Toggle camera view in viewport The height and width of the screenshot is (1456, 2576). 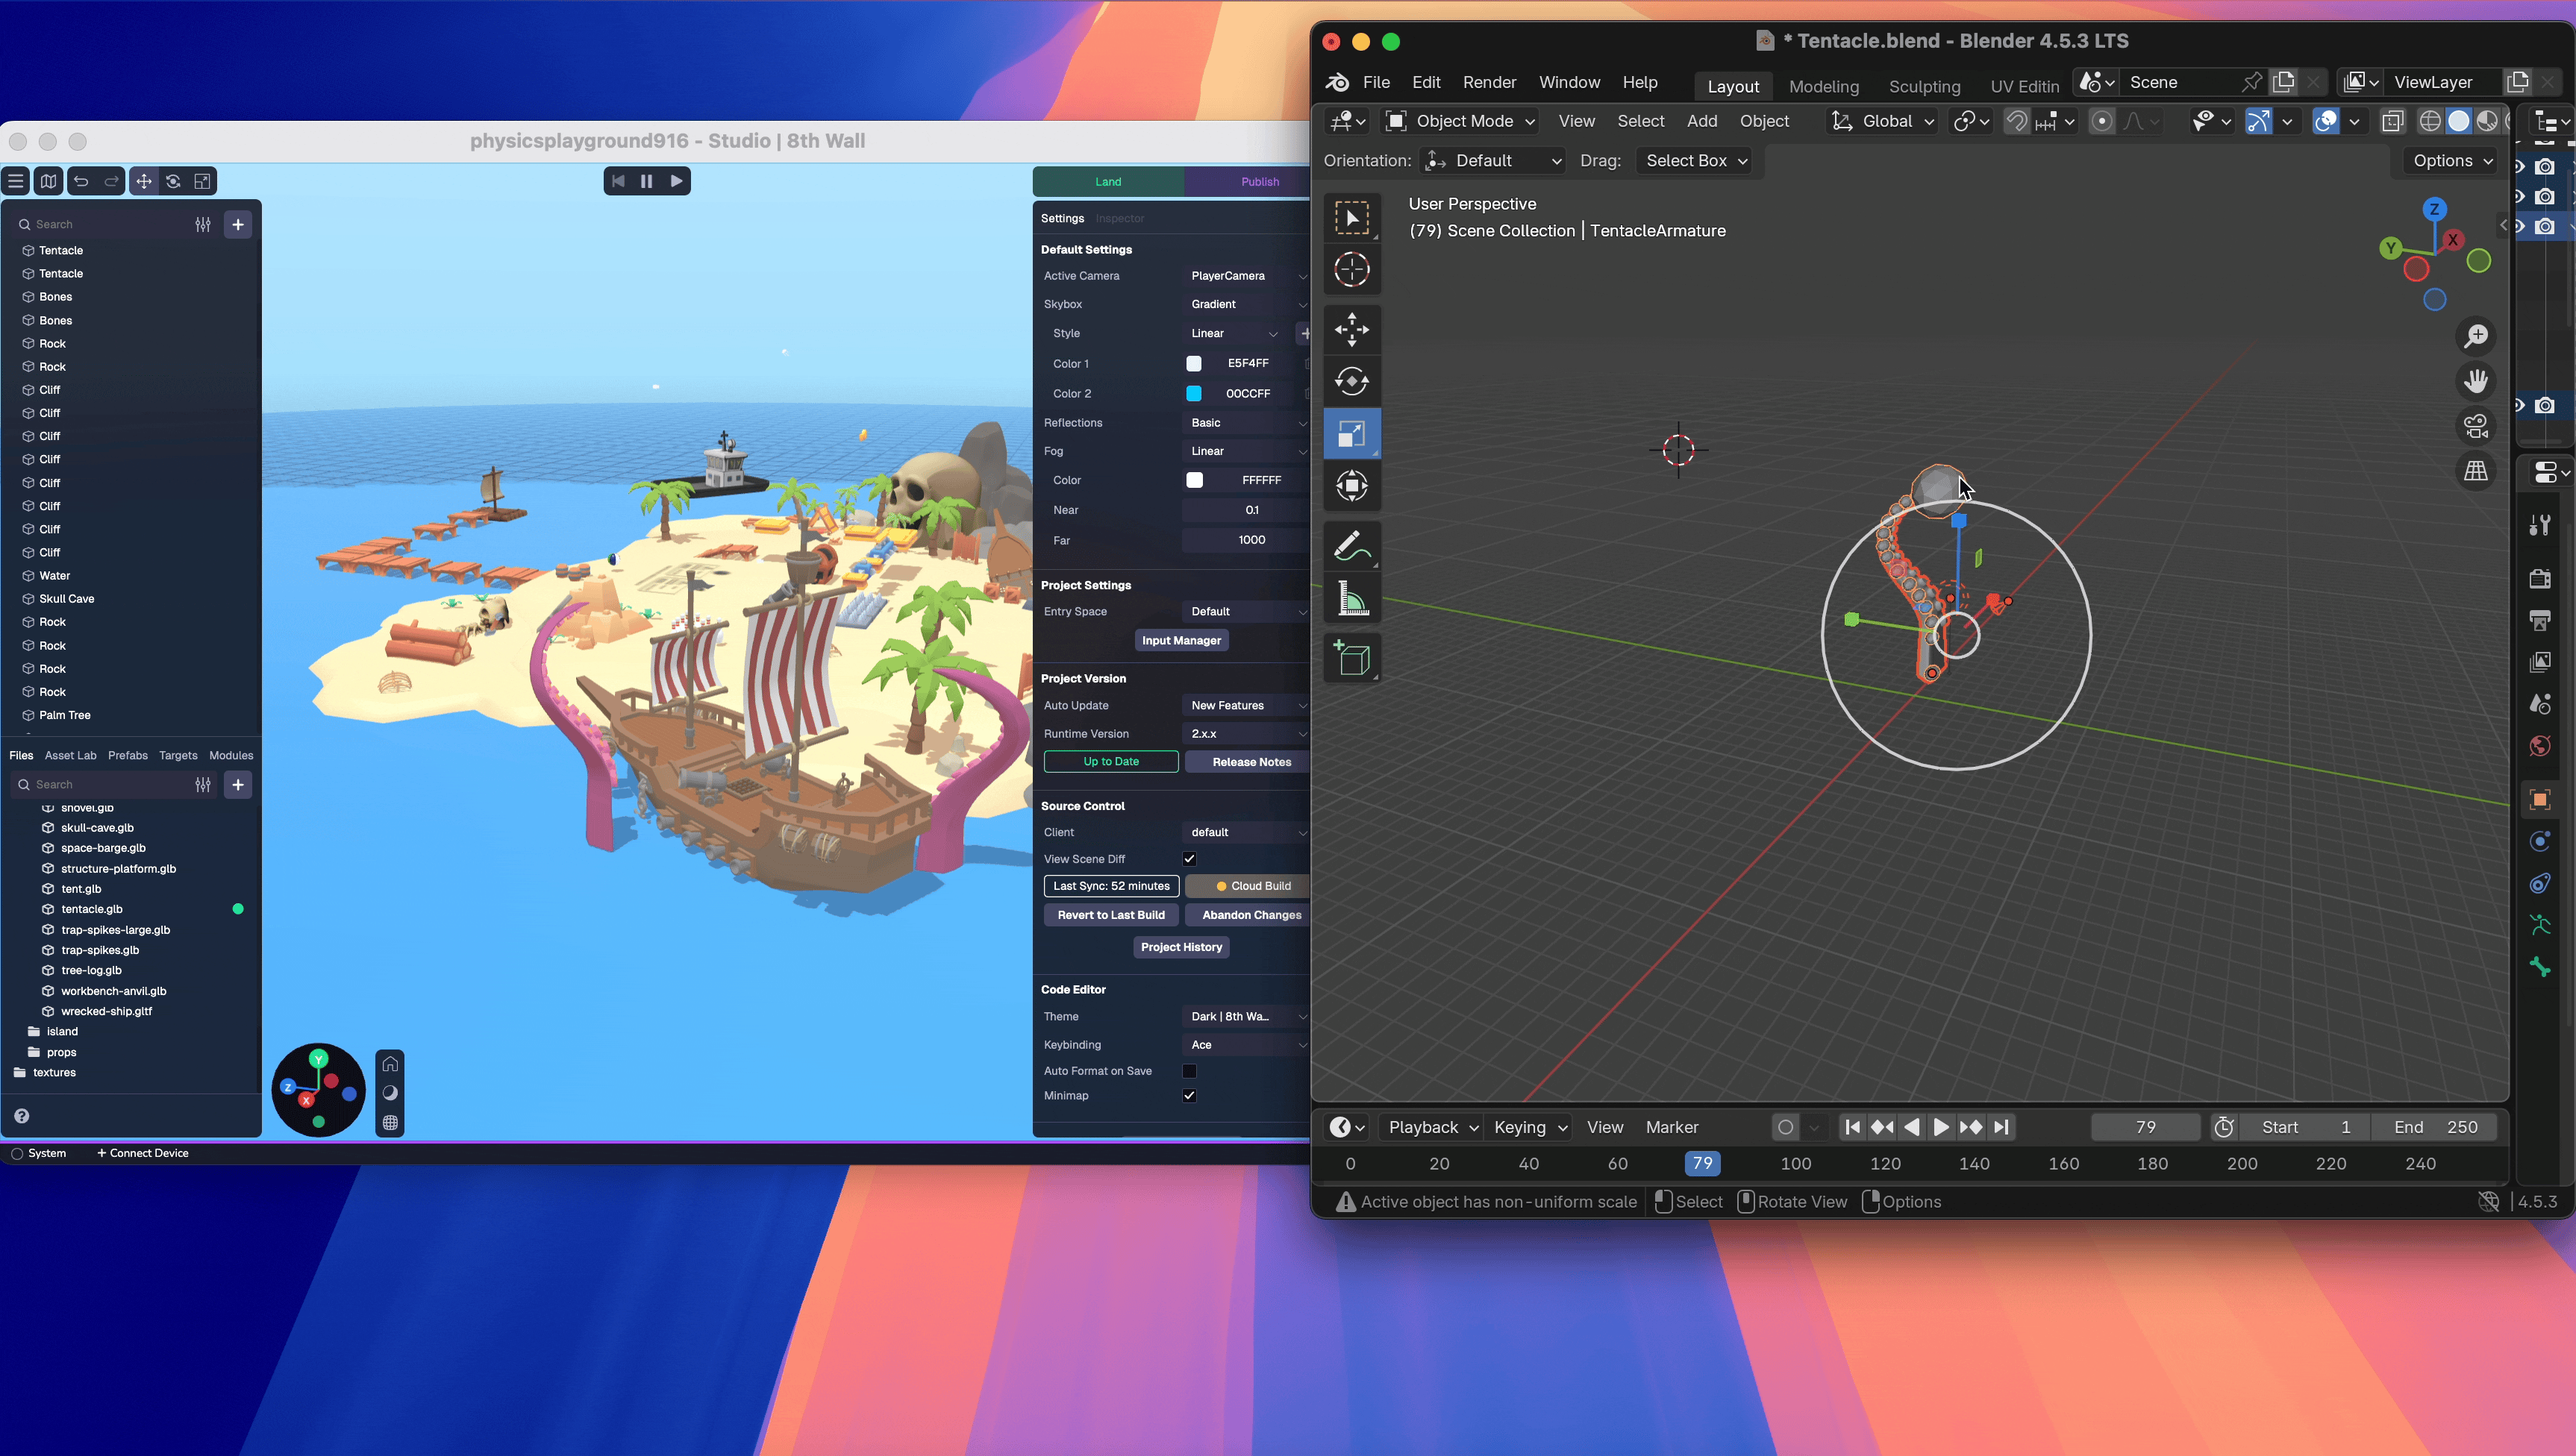click(x=2476, y=426)
